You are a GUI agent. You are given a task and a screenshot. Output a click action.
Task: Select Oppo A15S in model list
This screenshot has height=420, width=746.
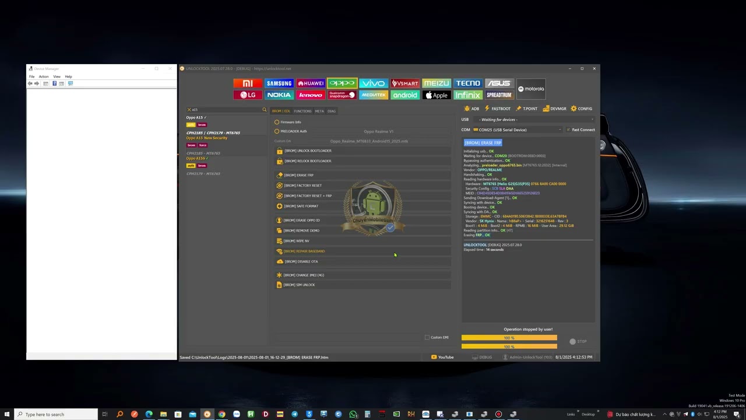[198, 159]
